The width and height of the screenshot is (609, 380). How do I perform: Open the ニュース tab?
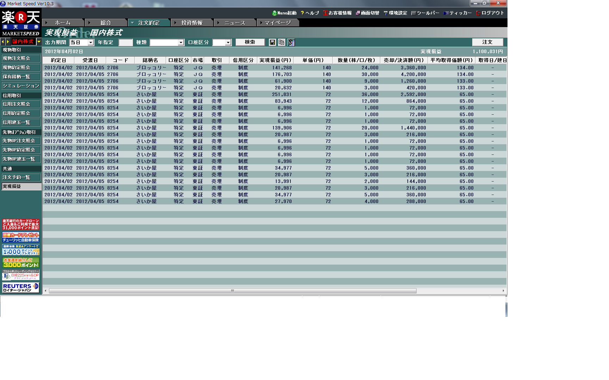pyautogui.click(x=235, y=23)
